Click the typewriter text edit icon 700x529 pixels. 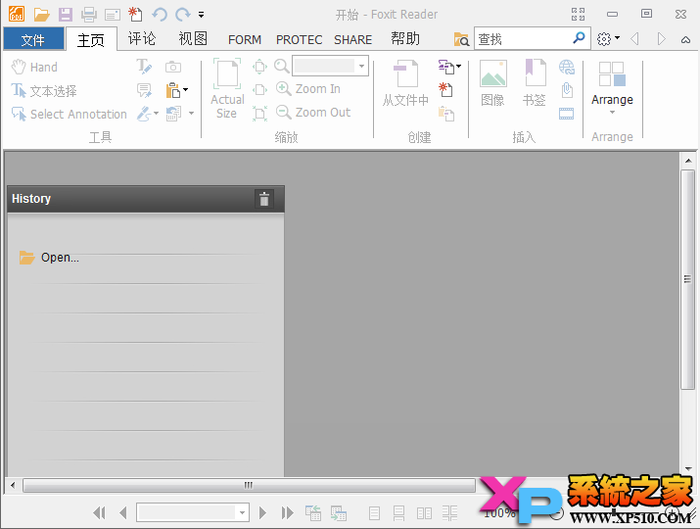144,67
